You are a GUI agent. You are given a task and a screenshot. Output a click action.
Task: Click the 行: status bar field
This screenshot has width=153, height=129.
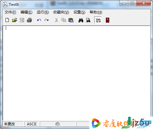[x=58, y=124]
